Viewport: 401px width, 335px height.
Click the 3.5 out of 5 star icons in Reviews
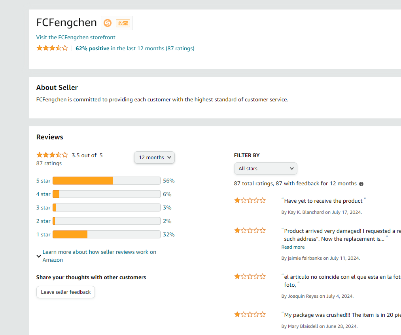click(x=52, y=155)
